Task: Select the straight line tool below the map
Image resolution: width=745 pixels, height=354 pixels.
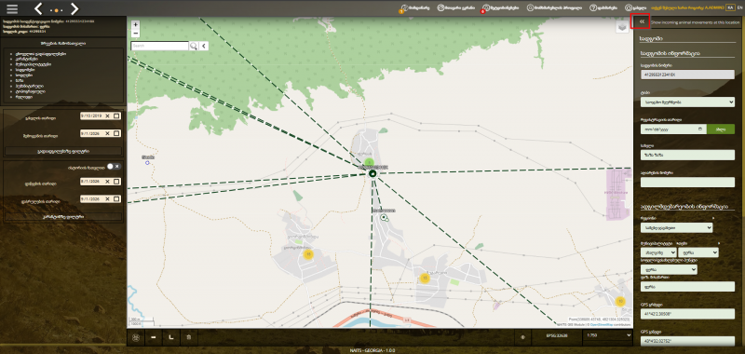Action: tap(154, 337)
